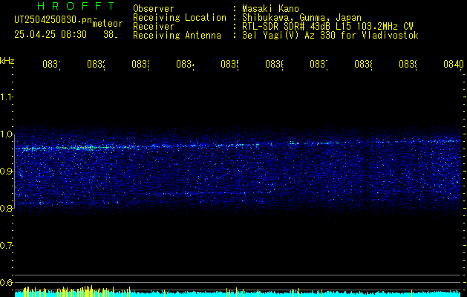Click the HROFFT title text
The image size is (467, 297).
[x=76, y=6]
